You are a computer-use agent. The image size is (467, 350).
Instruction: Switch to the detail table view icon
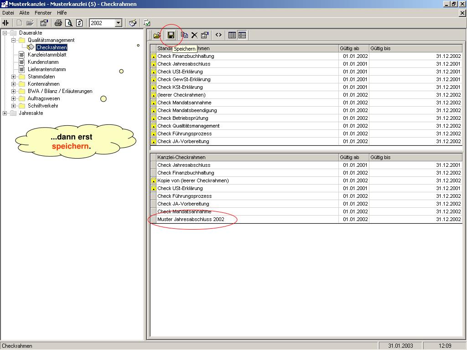click(x=243, y=35)
